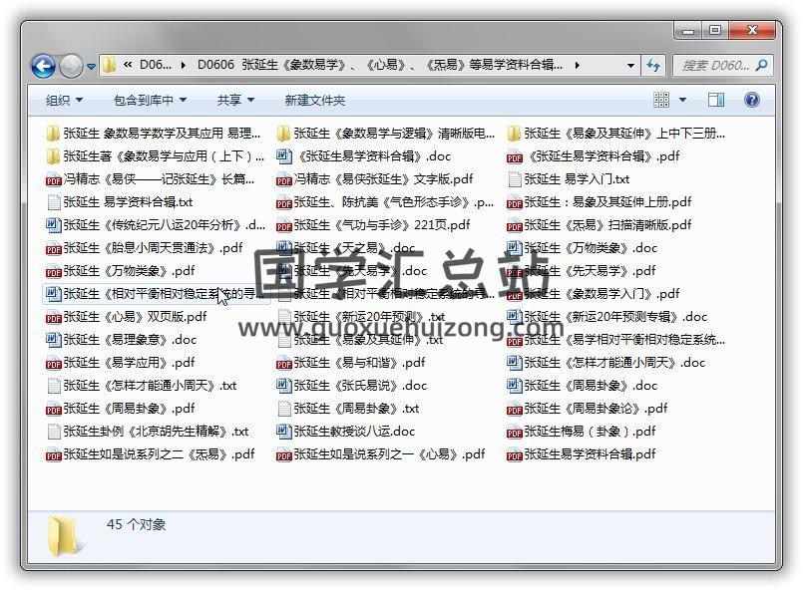803x591 pixels.
Task: Expand the view options dropdown arrow
Action: click(x=682, y=100)
